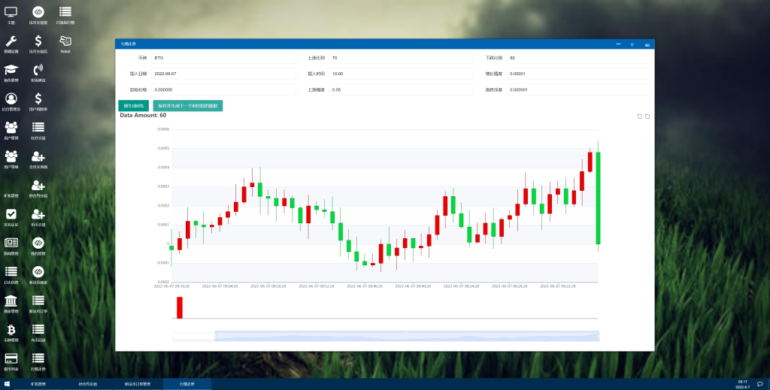Click the insert time field showing 10:00
The image size is (770, 390).
tap(402, 74)
